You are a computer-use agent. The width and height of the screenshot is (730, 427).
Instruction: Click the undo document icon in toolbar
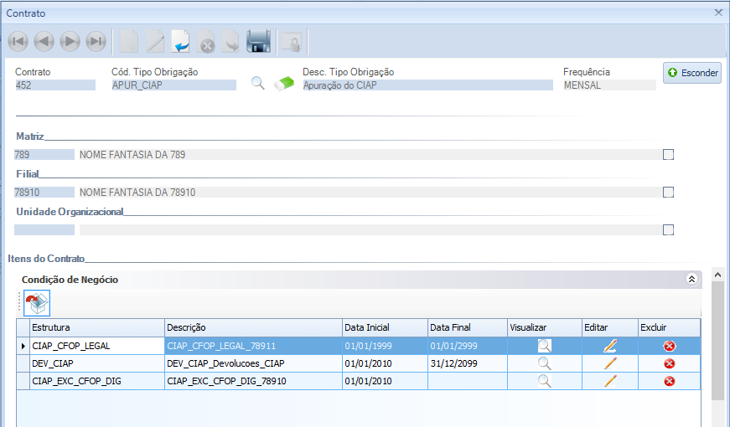pyautogui.click(x=181, y=41)
